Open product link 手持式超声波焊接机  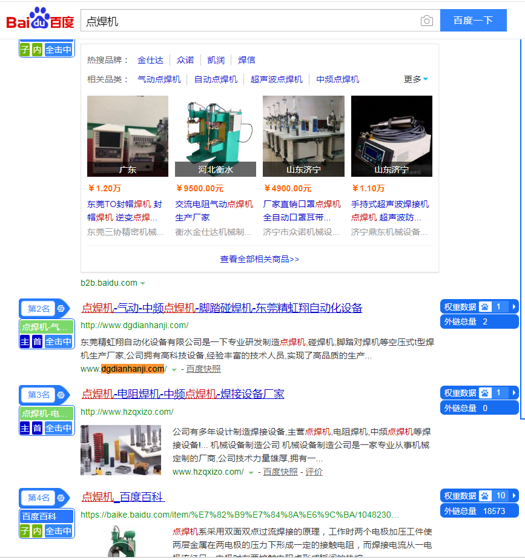[390, 211]
